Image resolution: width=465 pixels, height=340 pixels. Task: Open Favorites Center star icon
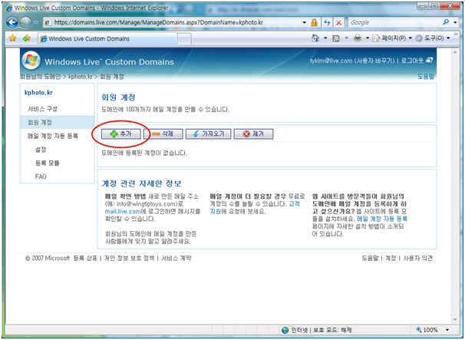[x=12, y=38]
